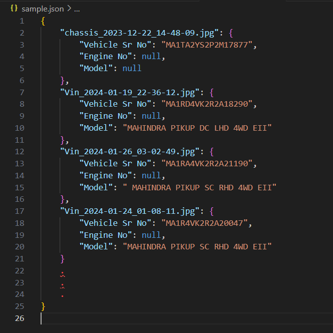This screenshot has width=333, height=333.
Task: Click the "Model" value on line 20
Action: [x=197, y=247]
